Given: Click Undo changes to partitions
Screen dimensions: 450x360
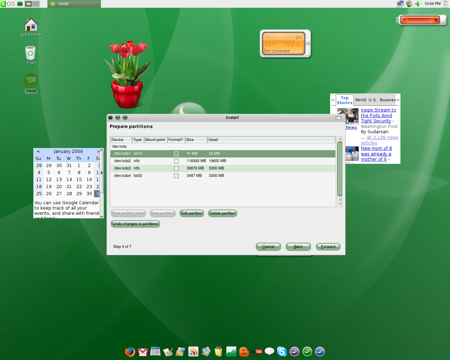Looking at the screenshot, I should point(135,224).
